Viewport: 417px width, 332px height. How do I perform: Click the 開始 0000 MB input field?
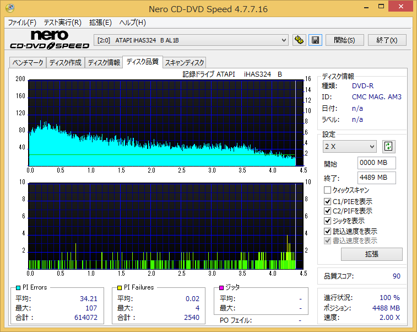coord(377,163)
